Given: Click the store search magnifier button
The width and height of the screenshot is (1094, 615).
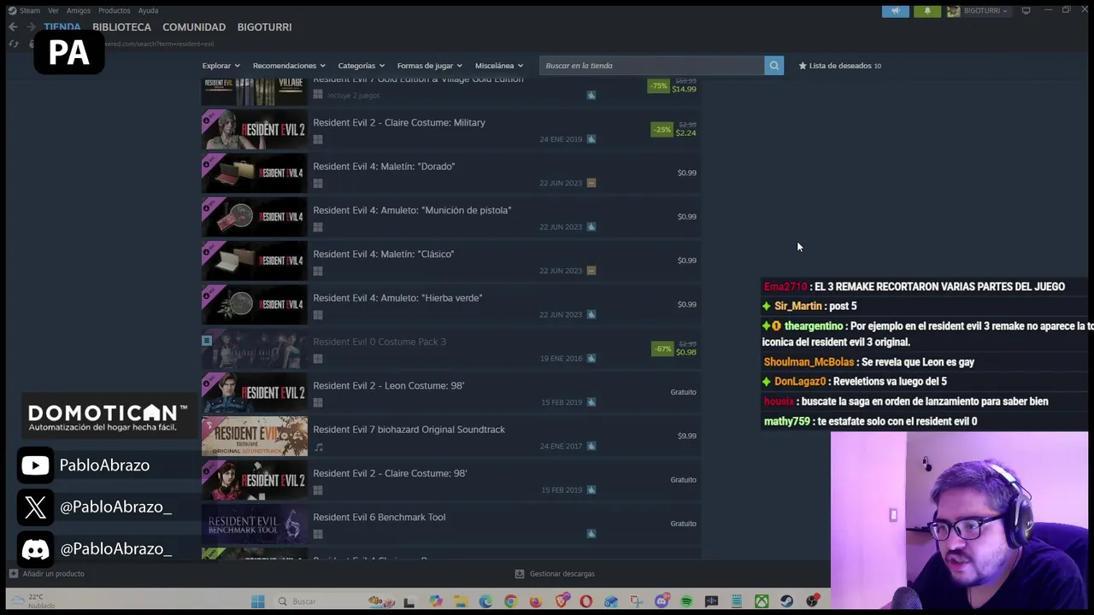Looking at the screenshot, I should [x=773, y=66].
